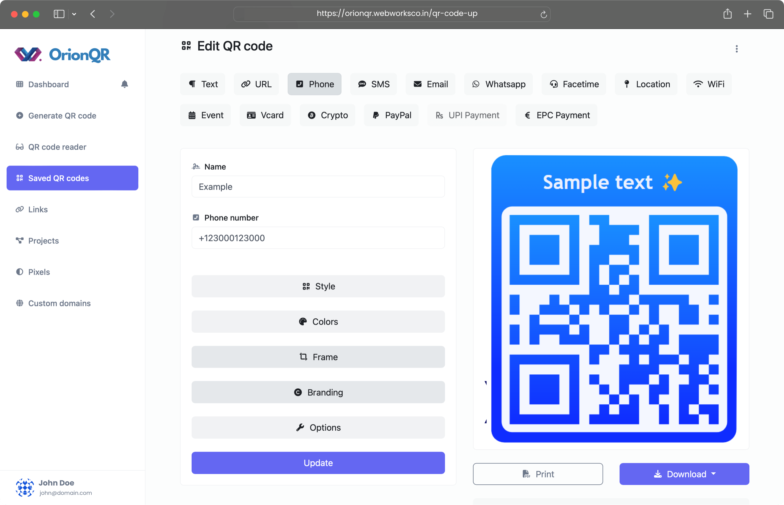The width and height of the screenshot is (784, 505).
Task: Expand the Frame section
Action: coord(318,357)
